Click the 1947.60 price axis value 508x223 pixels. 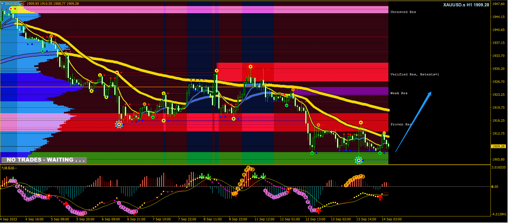[498, 4]
